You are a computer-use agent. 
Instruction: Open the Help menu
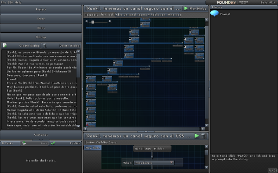pyautogui.click(x=18, y=2)
